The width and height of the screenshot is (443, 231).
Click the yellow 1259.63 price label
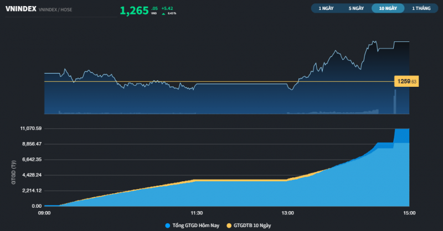point(406,82)
